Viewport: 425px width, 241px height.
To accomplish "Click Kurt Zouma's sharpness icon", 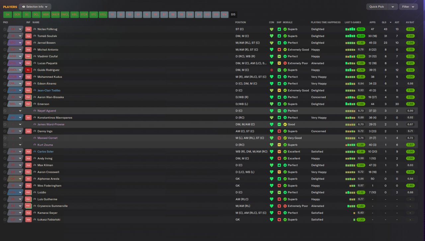I will [x=279, y=145].
